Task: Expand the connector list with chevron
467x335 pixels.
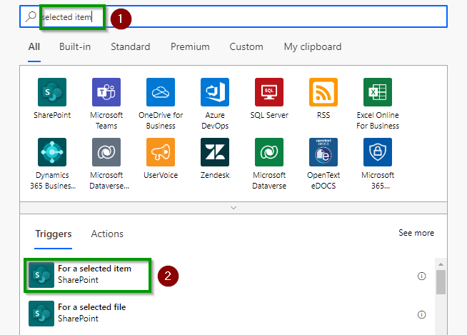Action: (233, 208)
